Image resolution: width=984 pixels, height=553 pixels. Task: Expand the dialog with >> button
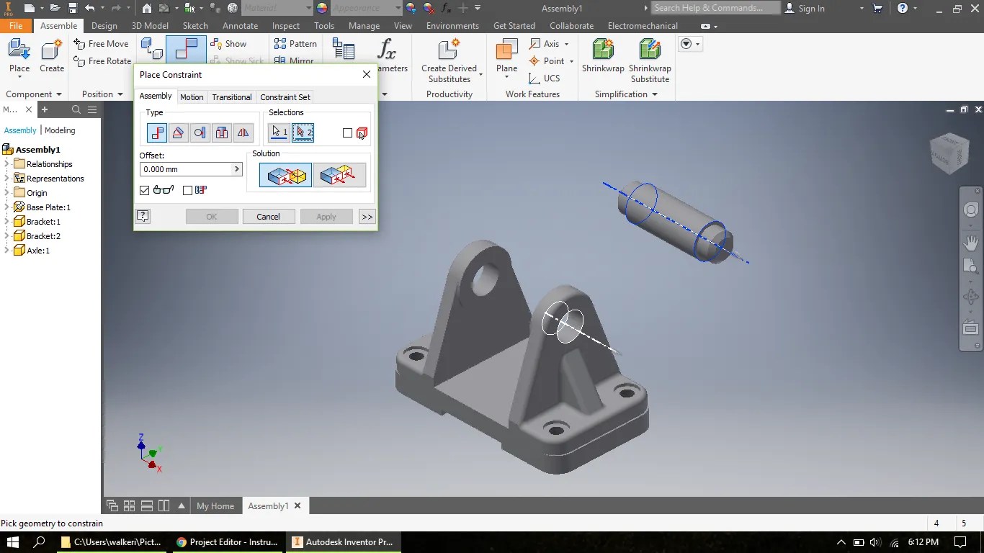tap(367, 217)
